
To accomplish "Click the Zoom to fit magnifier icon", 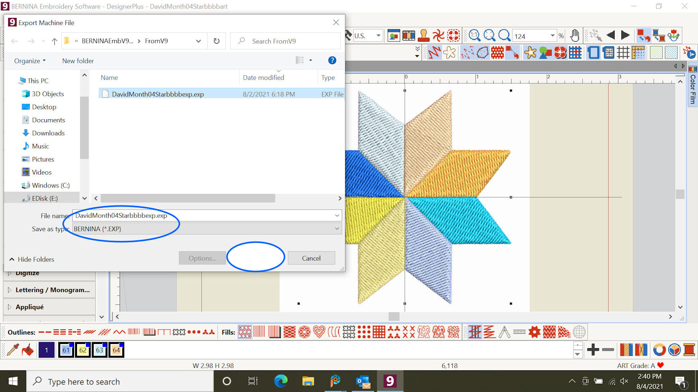I will coord(489,36).
